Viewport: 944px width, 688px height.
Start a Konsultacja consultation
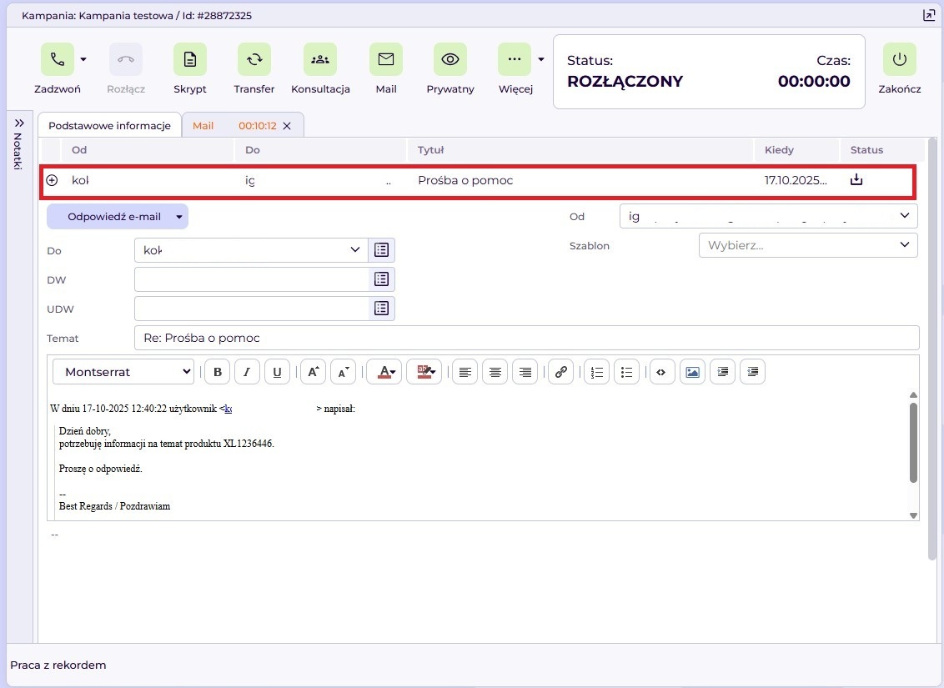(x=320, y=60)
